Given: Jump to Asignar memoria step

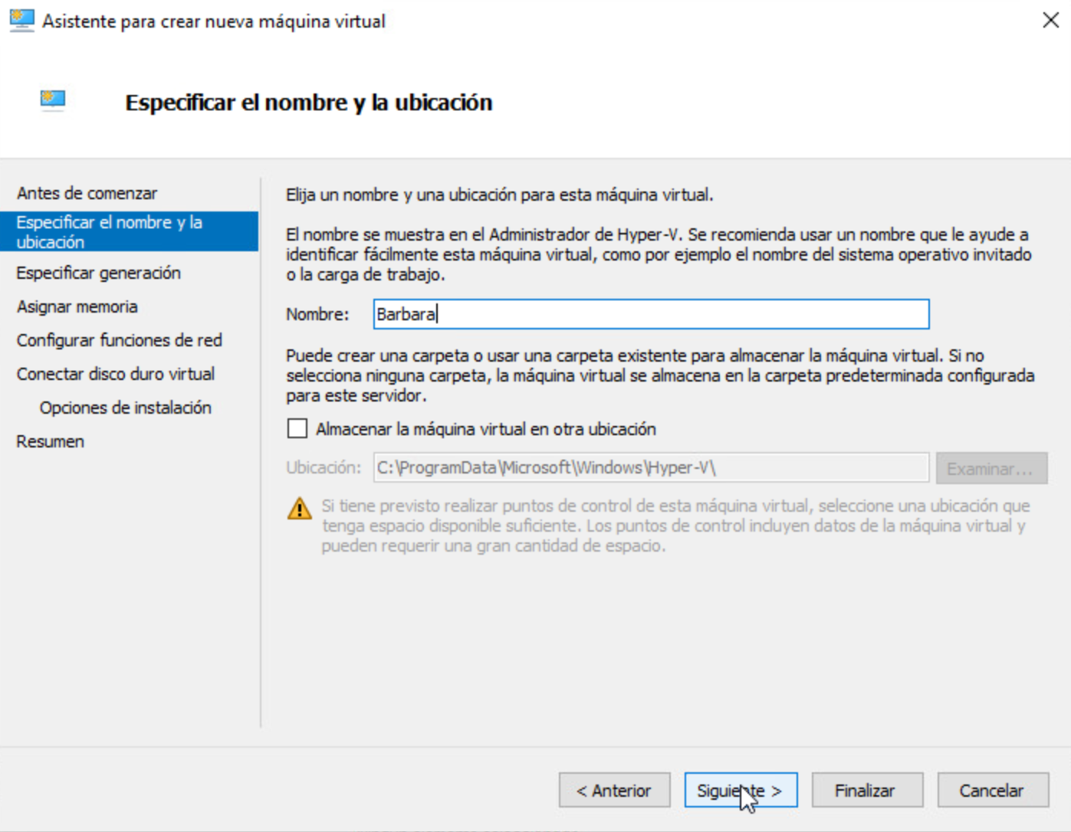Looking at the screenshot, I should (x=77, y=306).
